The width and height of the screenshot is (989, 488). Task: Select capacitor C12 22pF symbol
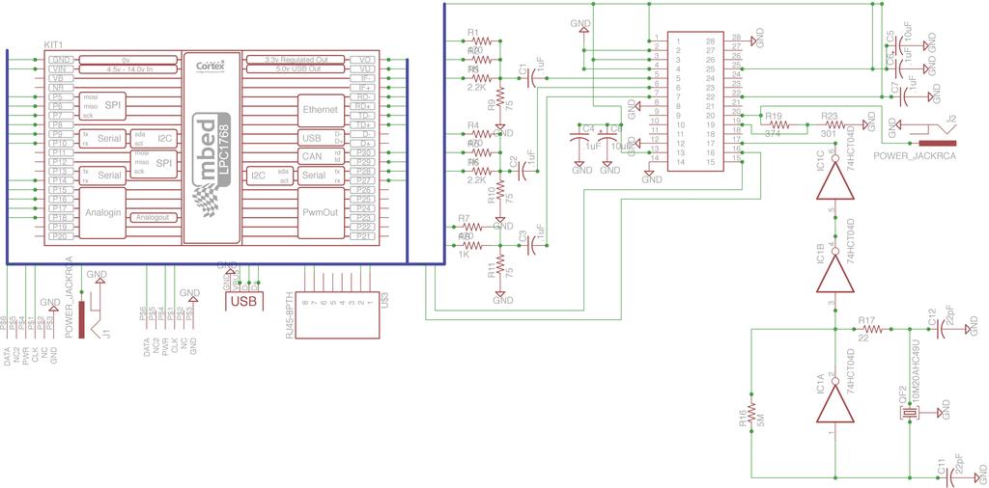(x=939, y=329)
